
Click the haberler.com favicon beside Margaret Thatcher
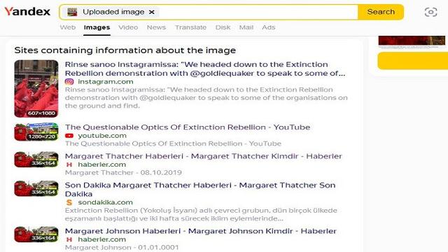[69, 164]
